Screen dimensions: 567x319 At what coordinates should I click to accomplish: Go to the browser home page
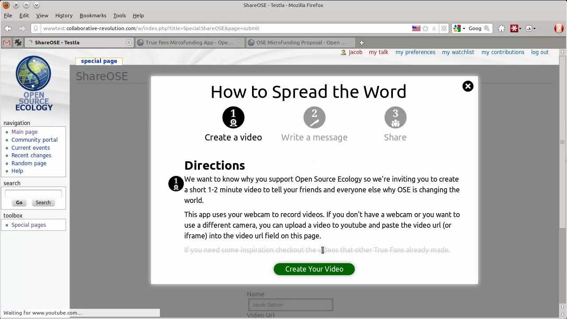click(501, 28)
